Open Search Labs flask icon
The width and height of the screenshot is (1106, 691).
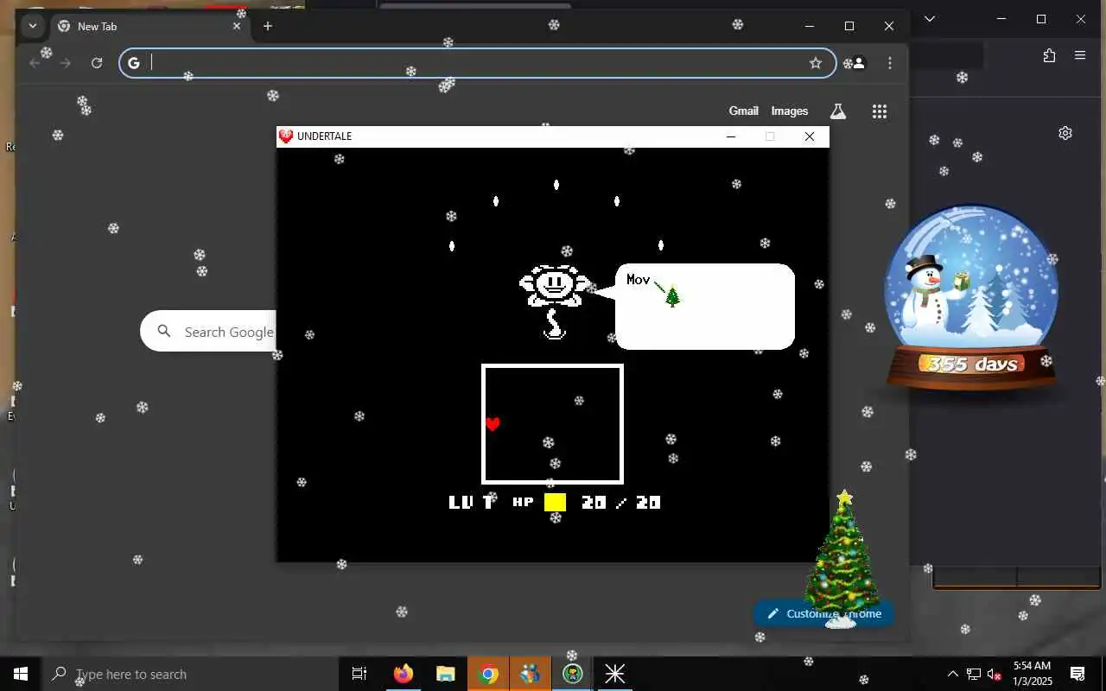point(837,111)
